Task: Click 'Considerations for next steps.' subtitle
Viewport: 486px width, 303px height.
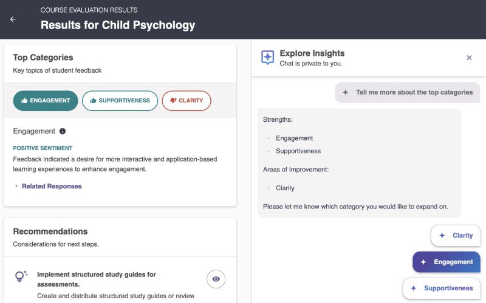Action: pos(56,244)
